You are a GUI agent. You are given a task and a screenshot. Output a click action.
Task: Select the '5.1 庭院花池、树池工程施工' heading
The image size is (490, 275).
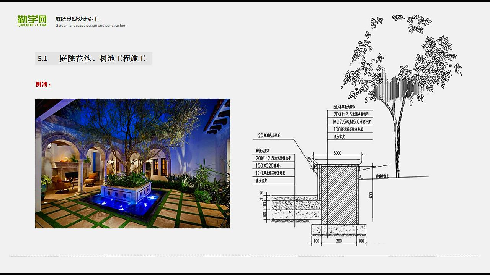click(93, 58)
